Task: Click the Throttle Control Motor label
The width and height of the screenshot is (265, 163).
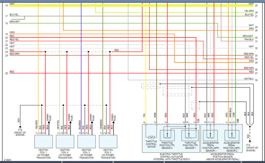Action: point(151,144)
